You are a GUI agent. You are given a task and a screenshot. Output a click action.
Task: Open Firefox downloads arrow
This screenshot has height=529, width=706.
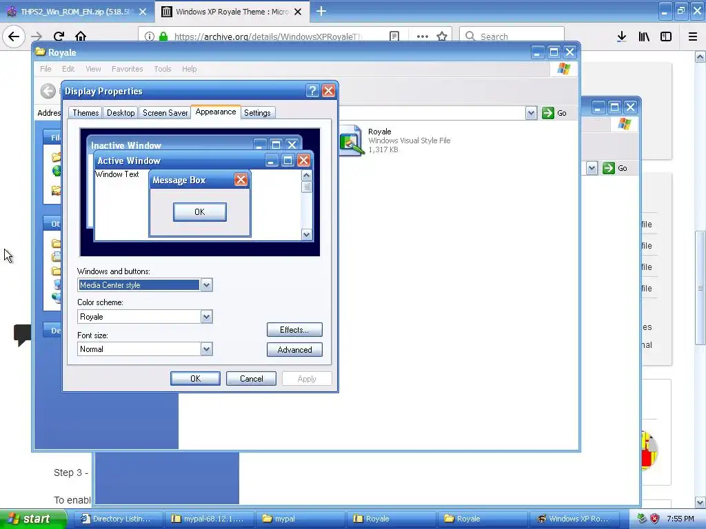622,37
